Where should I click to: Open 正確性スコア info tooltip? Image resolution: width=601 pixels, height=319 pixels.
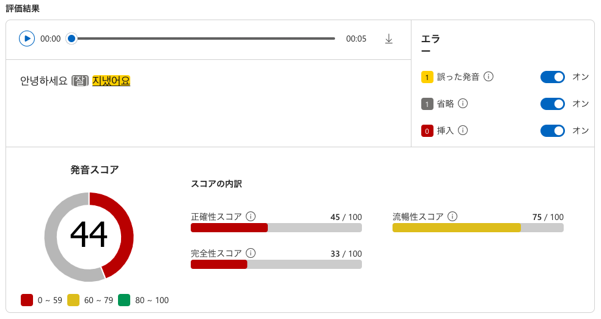point(251,216)
